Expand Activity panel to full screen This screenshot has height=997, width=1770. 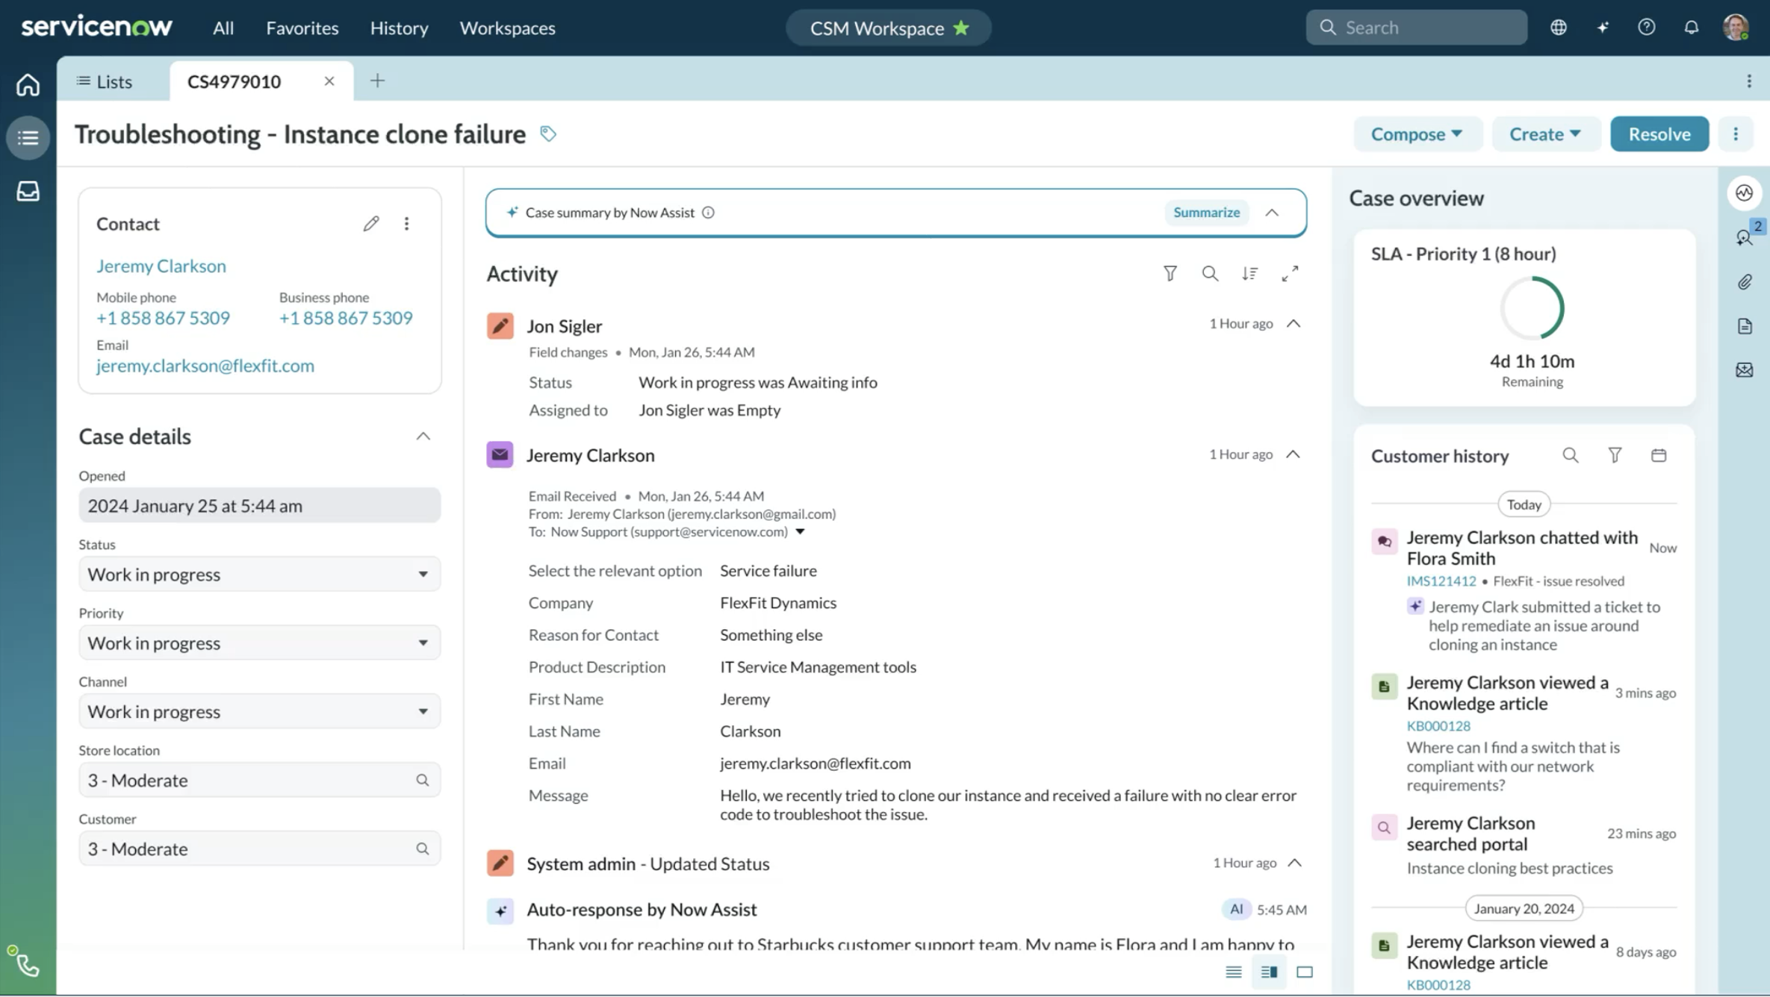(1290, 274)
